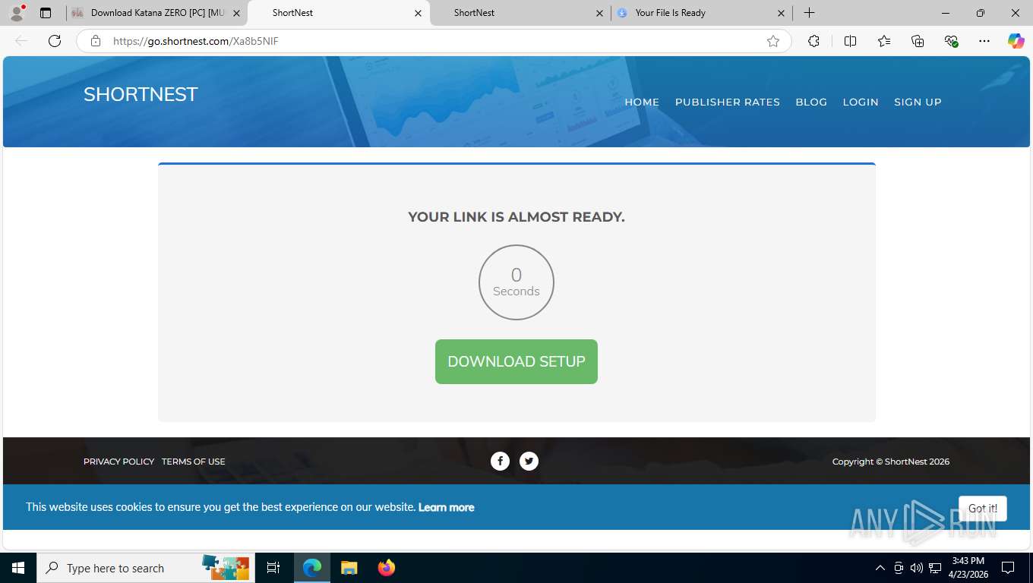Open File Explorer from taskbar
Image resolution: width=1033 pixels, height=583 pixels.
tap(349, 568)
